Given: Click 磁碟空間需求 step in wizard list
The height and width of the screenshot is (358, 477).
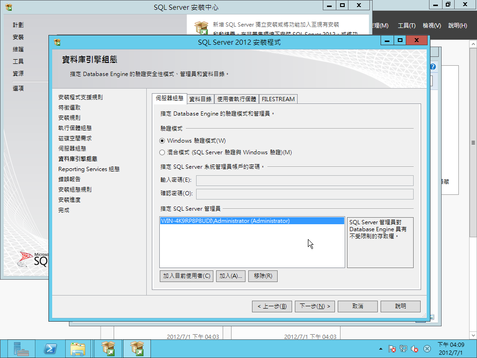Looking at the screenshot, I should click(x=75, y=138).
